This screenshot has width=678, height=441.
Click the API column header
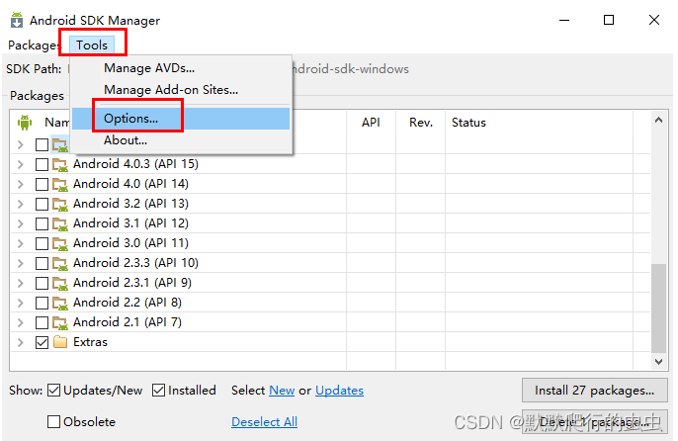point(371,123)
